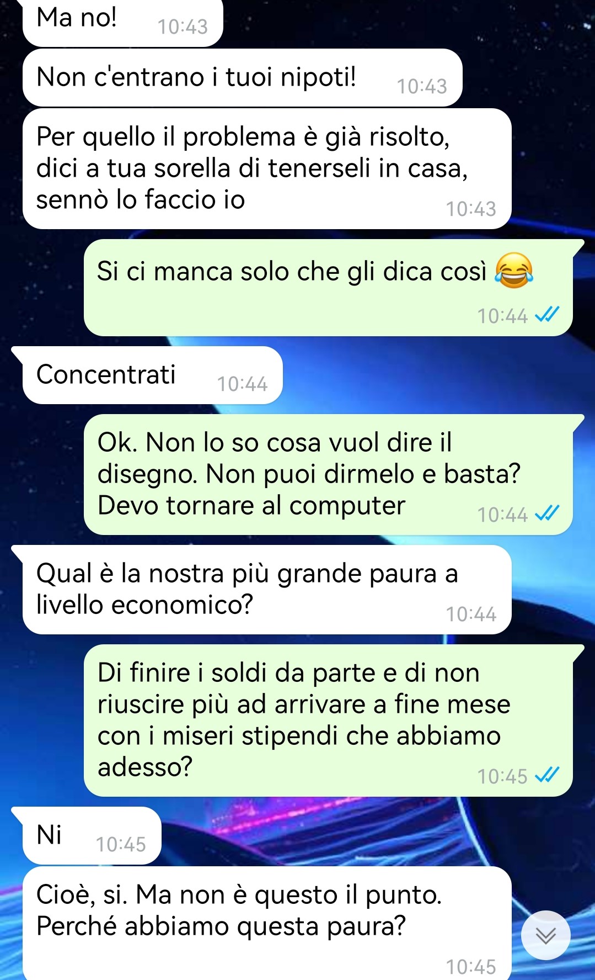Select 'Non c'entrano i tuoi nipoti!' message

pos(242,77)
